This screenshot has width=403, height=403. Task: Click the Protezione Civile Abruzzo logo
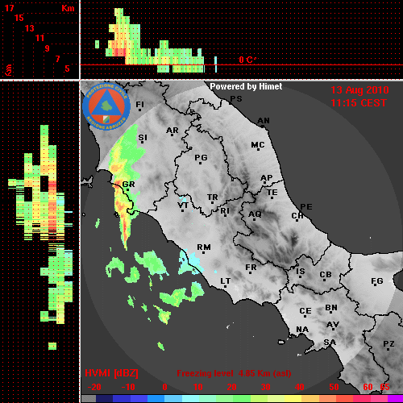[106, 106]
